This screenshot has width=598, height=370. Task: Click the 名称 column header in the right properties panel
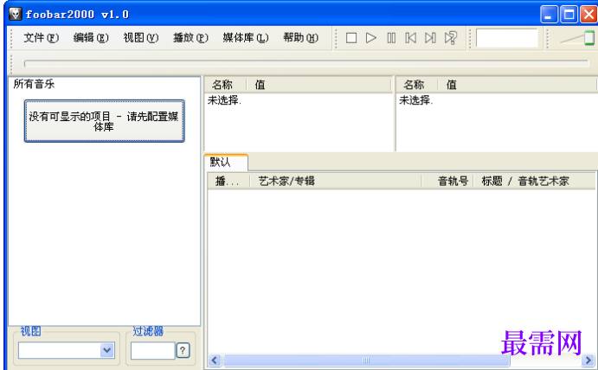point(417,85)
